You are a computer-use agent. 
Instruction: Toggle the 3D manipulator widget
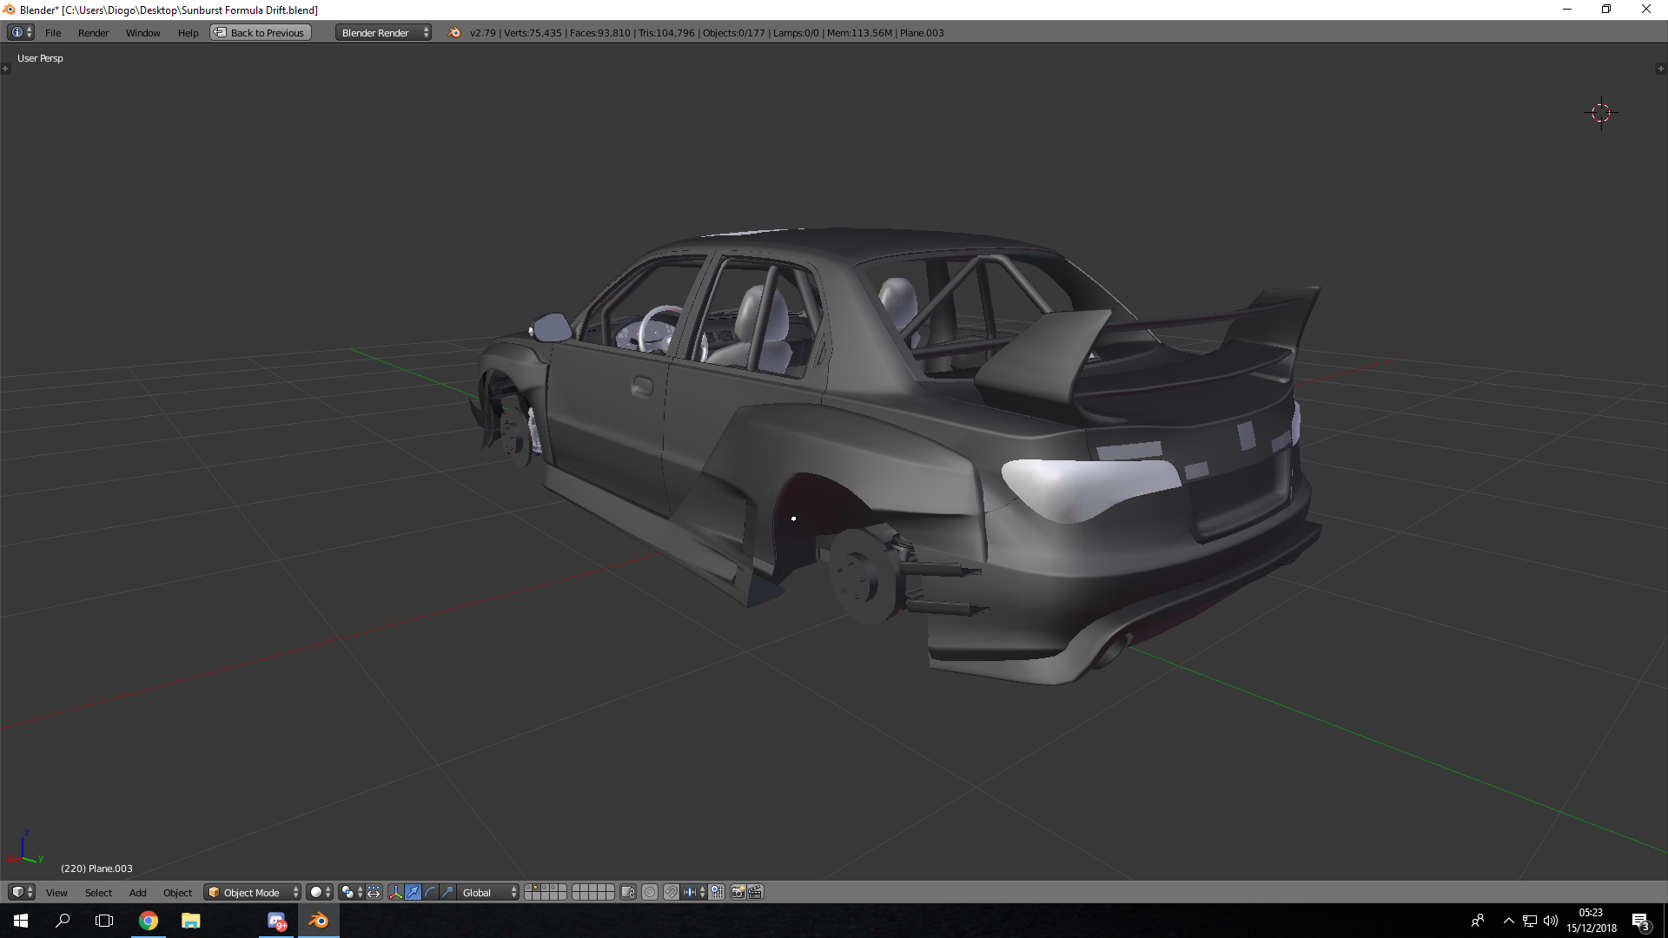pyautogui.click(x=395, y=892)
